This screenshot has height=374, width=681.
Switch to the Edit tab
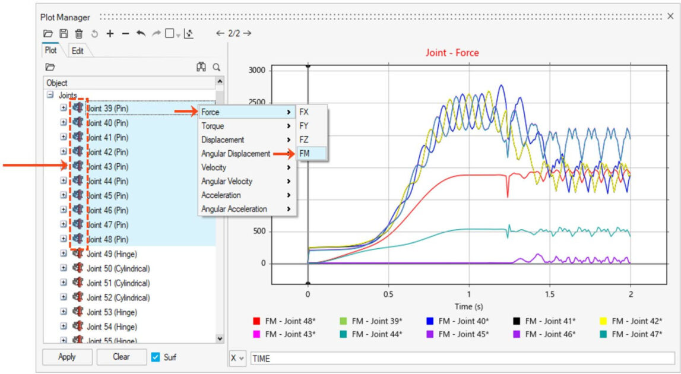tap(78, 51)
